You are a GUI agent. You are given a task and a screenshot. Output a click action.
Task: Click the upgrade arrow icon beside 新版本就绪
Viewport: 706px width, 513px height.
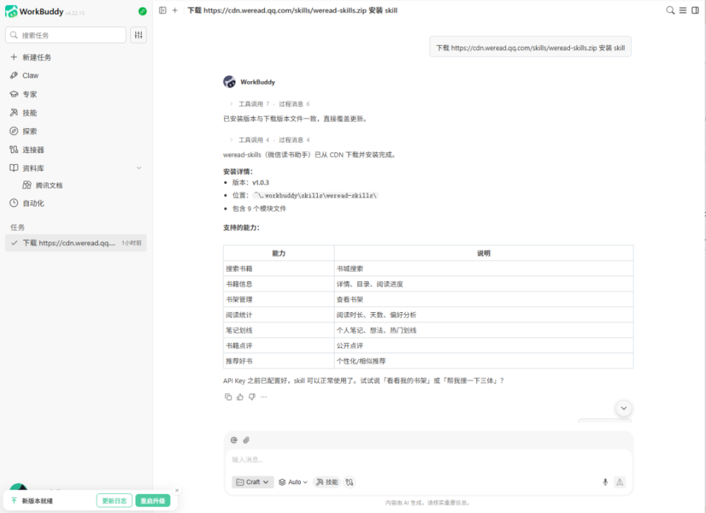(x=14, y=500)
